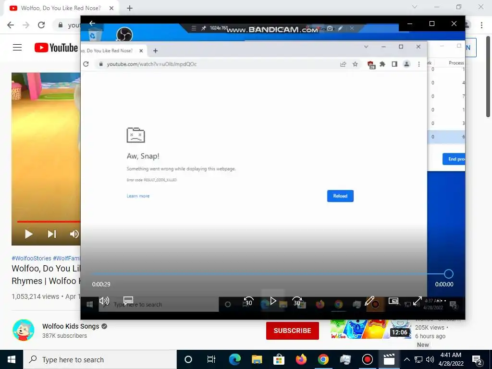492x369 pixels.
Task: Open Task View on the taskbar
Action: pos(211,359)
